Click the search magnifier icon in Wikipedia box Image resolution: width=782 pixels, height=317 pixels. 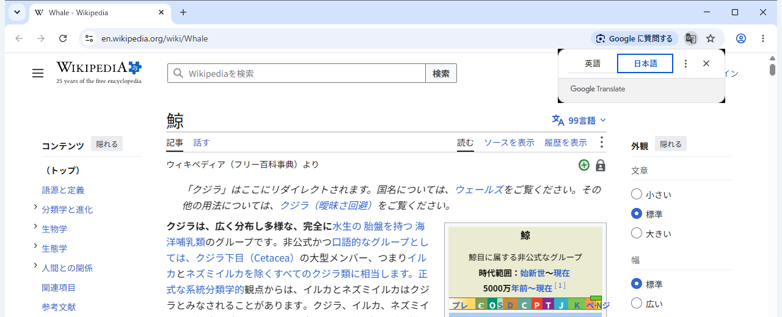point(178,73)
